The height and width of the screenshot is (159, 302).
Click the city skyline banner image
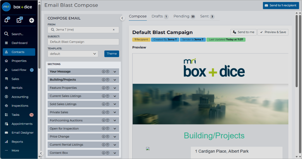pyautogui.click(x=210, y=104)
